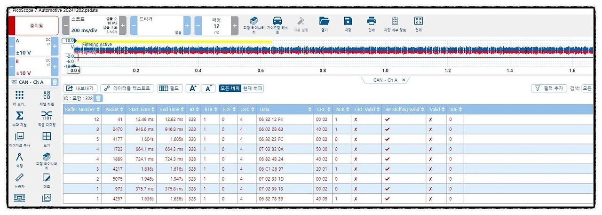This screenshot has width=602, height=215.
Task: Open scope 200 ms/div timebase panel
Action: pos(94,25)
